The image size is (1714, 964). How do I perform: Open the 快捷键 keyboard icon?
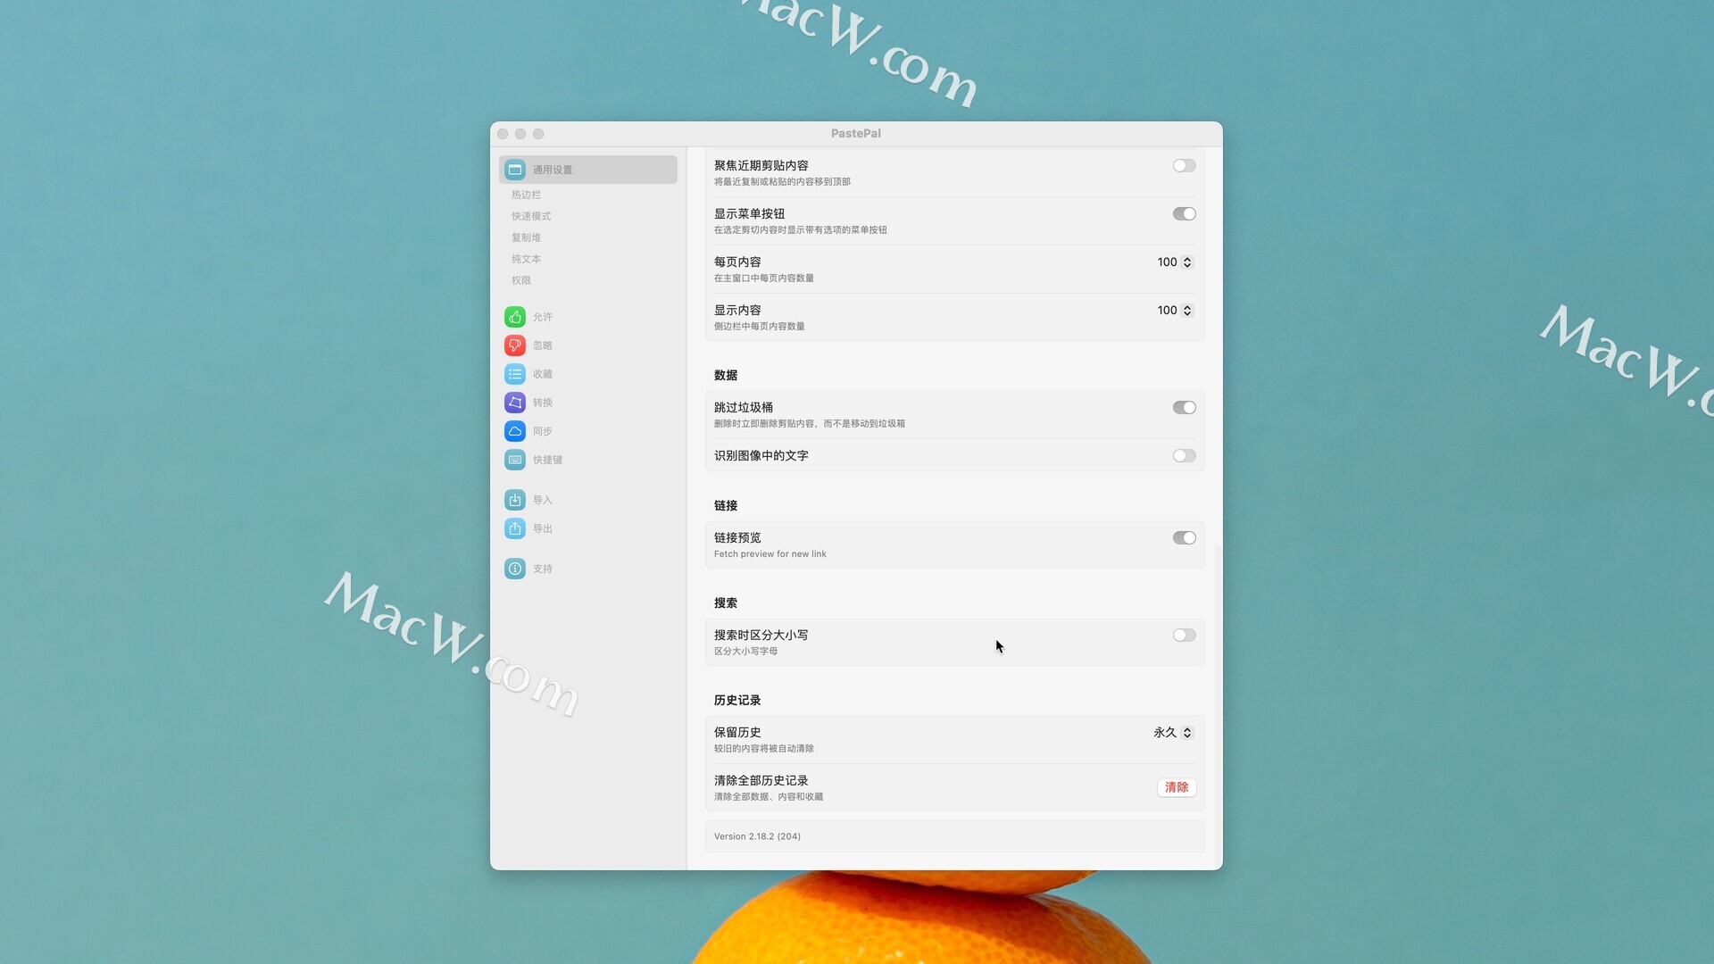[515, 460]
